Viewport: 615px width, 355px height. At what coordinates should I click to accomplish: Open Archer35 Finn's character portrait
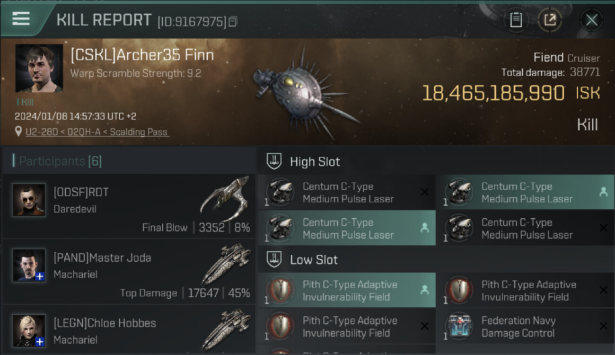[x=39, y=68]
